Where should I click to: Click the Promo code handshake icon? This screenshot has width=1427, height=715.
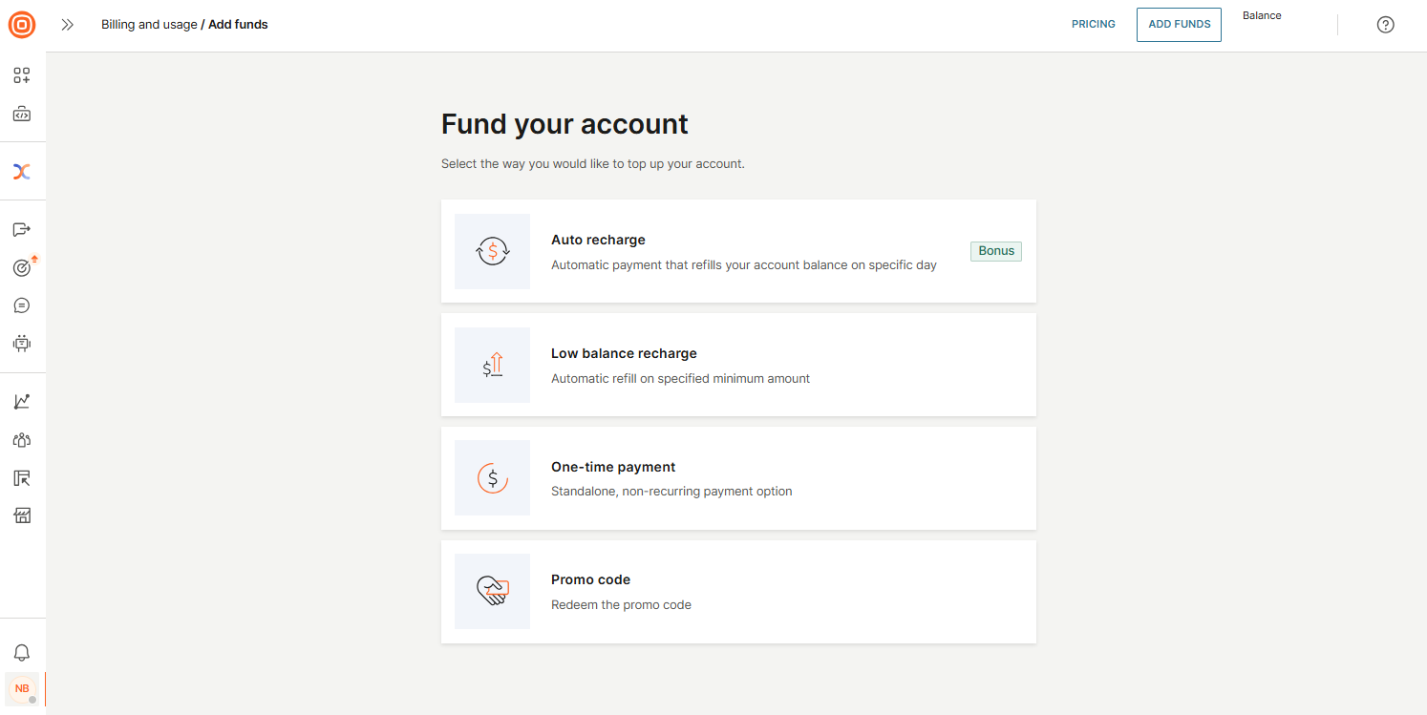492,591
